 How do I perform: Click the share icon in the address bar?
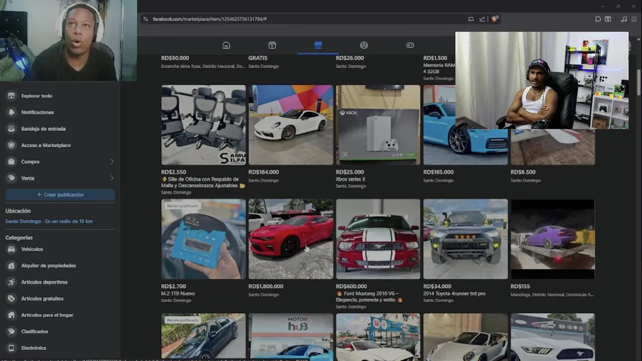point(482,19)
